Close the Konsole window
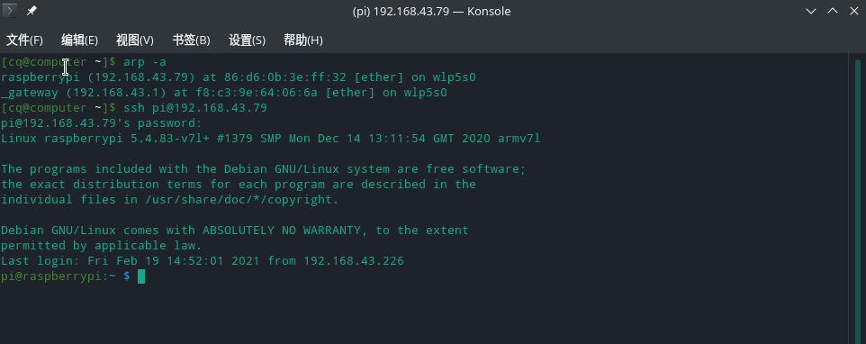This screenshot has height=344, width=866. 853,11
